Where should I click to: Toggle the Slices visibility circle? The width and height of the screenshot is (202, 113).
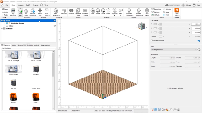click(x=7, y=26)
